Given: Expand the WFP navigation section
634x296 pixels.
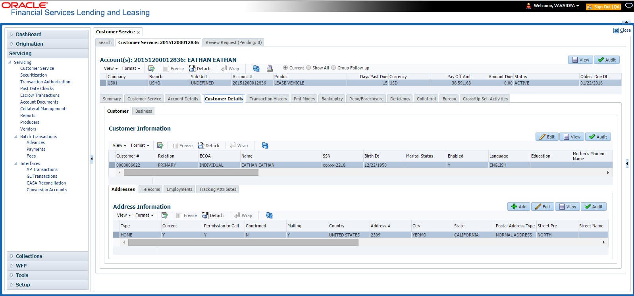Looking at the screenshot, I should pos(48,266).
